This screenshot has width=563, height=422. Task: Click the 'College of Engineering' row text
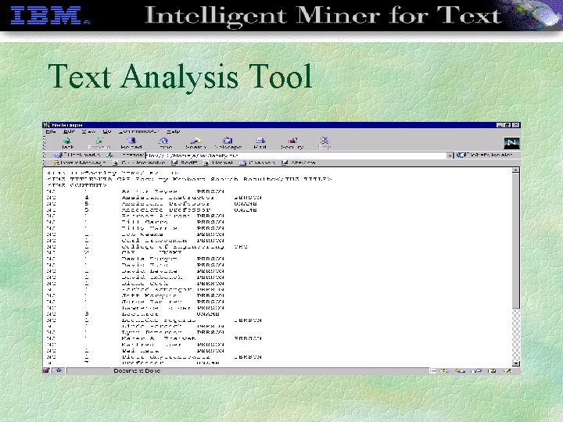point(173,246)
